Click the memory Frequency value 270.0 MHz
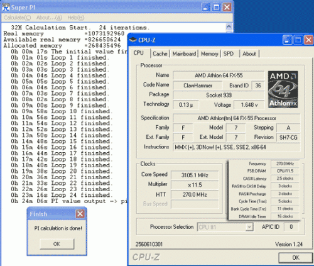This screenshot has width=314, height=266. [285, 163]
